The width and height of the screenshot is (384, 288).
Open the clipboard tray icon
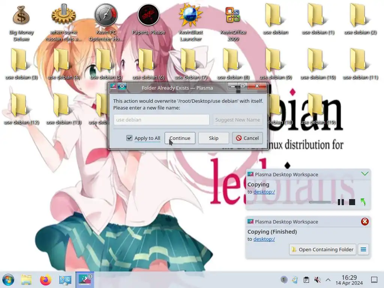(x=306, y=280)
